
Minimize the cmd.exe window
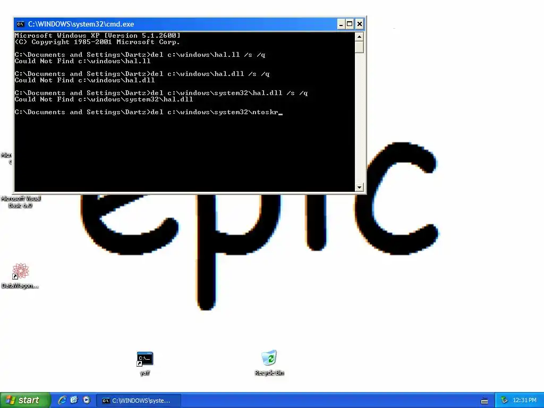[x=341, y=24]
